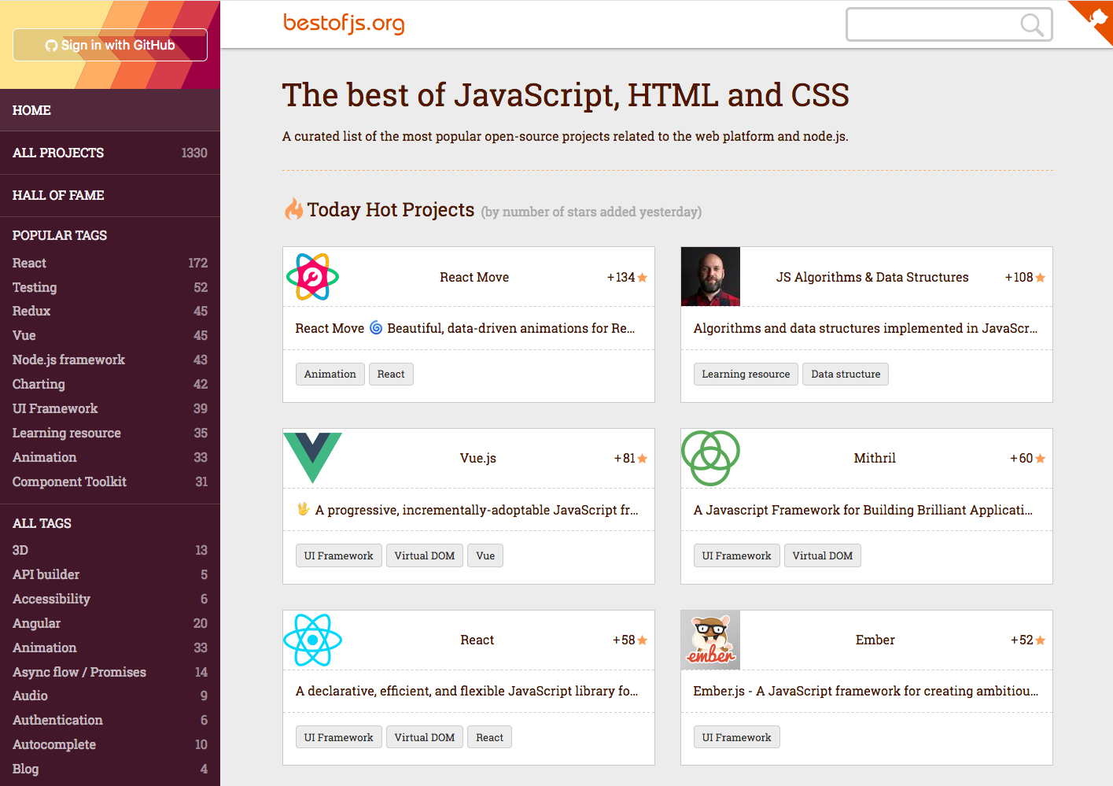Click Virtual DOM tag on Mithril card
Screen dimensions: 1113x786
(x=823, y=555)
